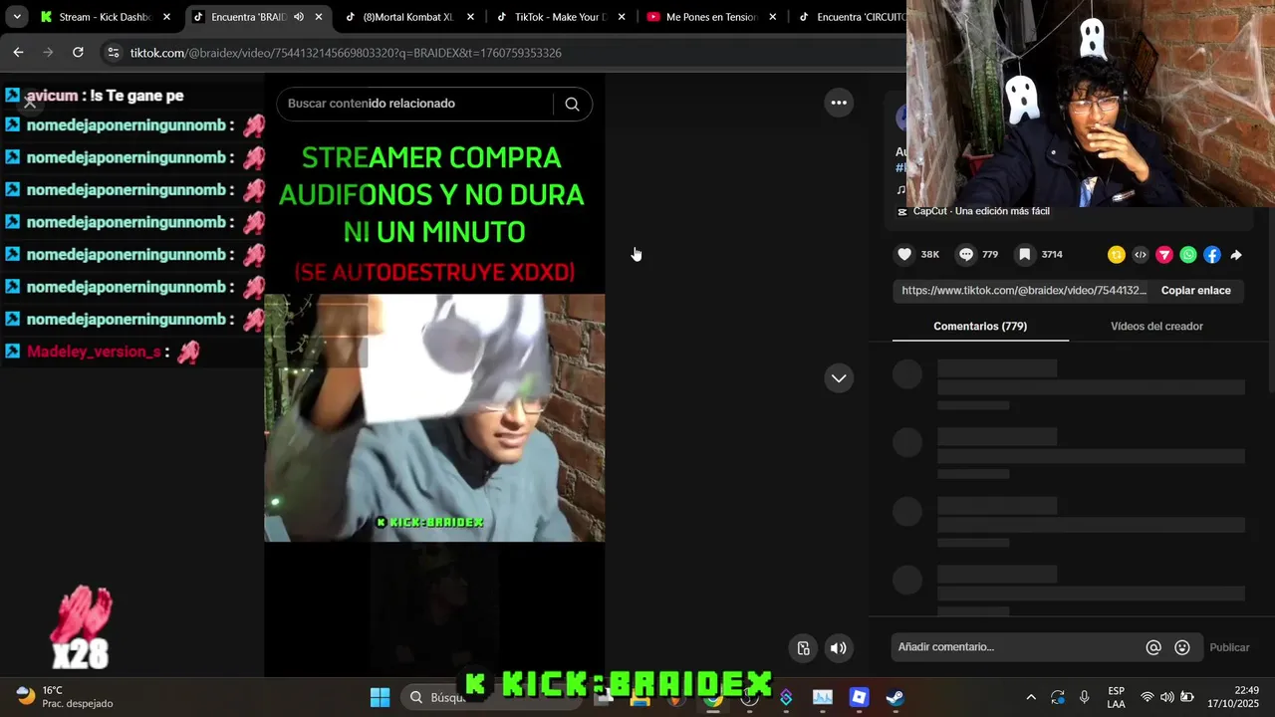Viewport: 1275px width, 717px height.
Task: Open more share options arrow
Action: point(1236,255)
